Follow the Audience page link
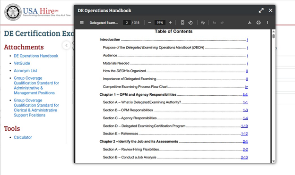 click(x=247, y=56)
